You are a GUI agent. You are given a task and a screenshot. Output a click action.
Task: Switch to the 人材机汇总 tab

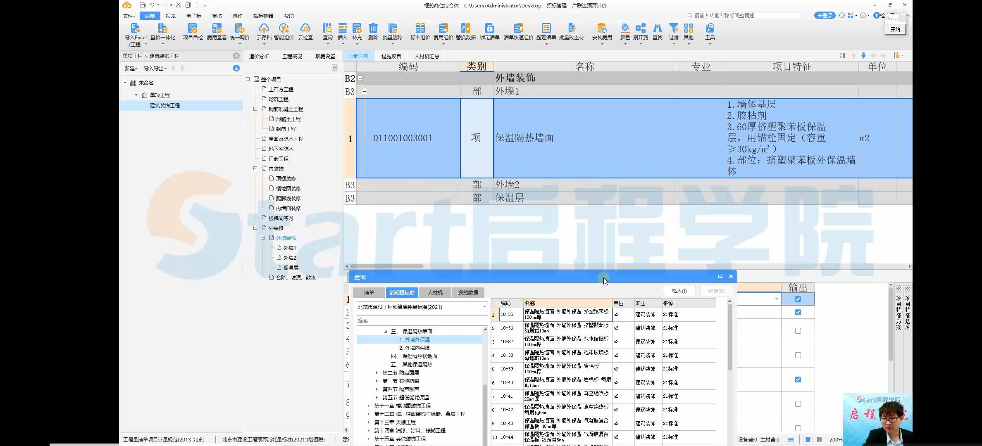427,56
